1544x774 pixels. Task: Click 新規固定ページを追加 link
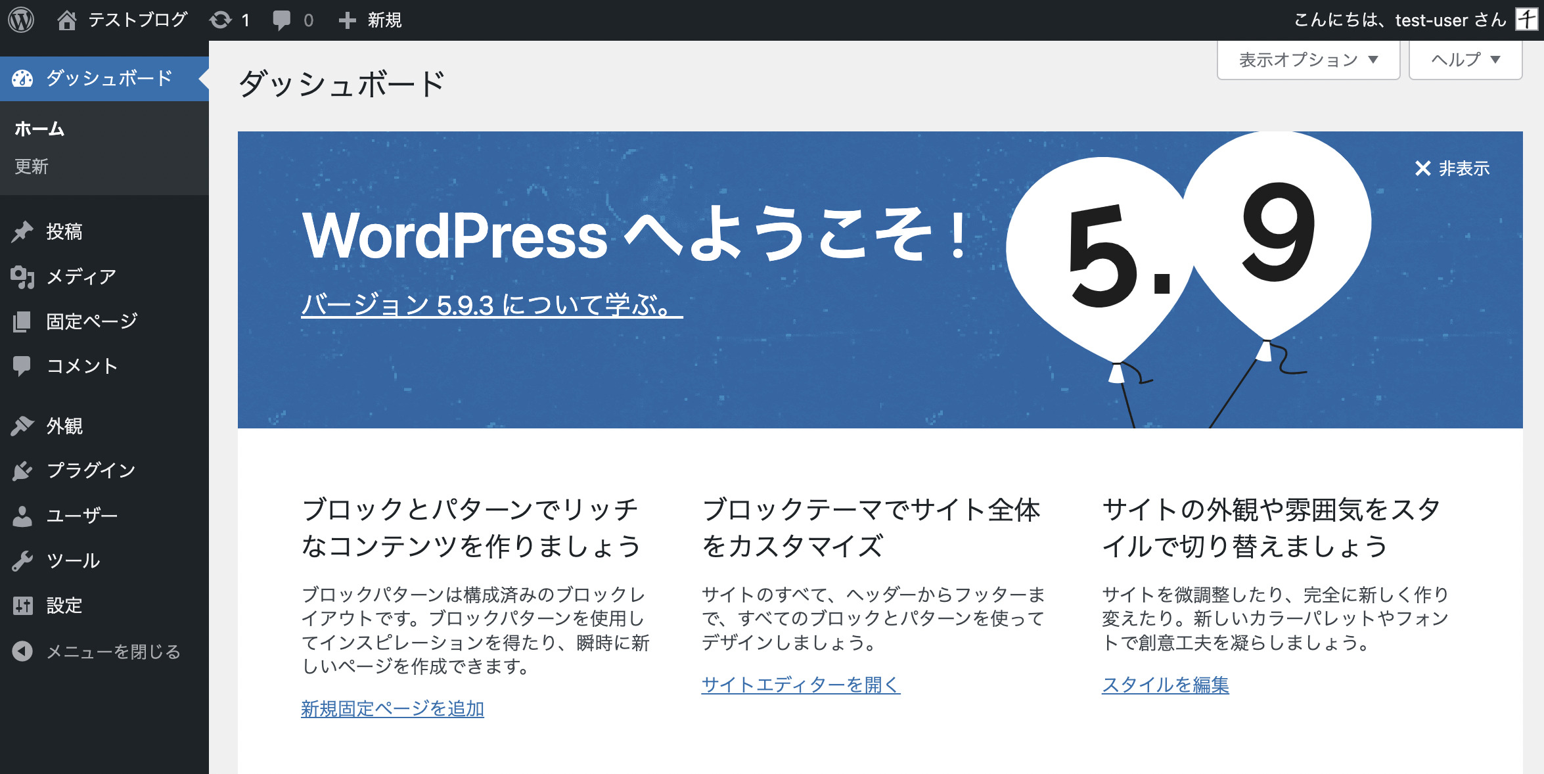[x=392, y=708]
